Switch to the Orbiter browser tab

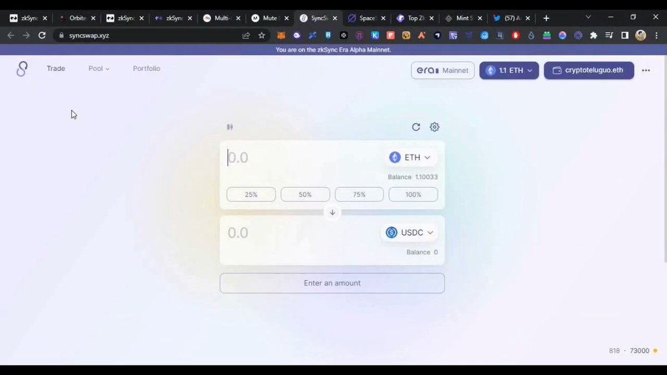(77, 18)
